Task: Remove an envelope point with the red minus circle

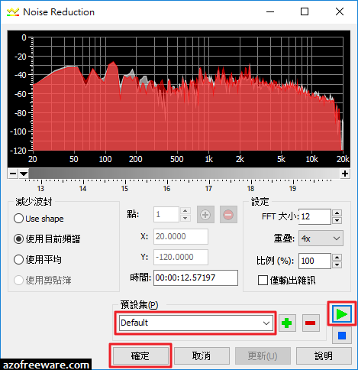Action: point(228,215)
